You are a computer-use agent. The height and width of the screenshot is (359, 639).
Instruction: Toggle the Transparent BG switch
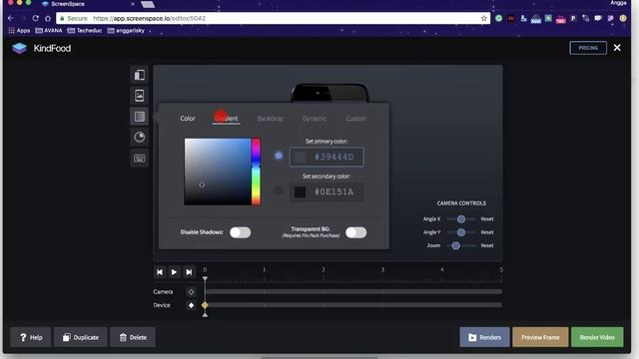coord(355,232)
